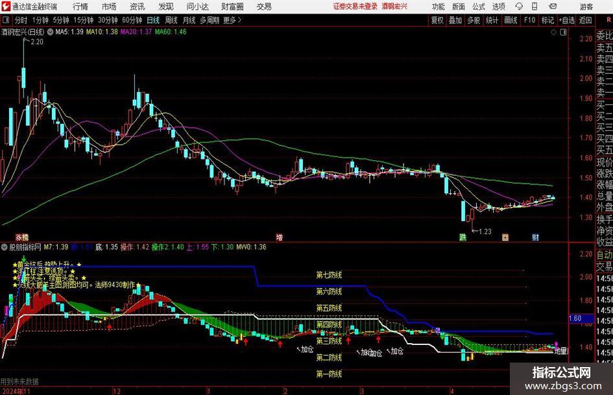Click the 多股 multi-stock button
This screenshot has width=613, height=395.
[x=474, y=20]
